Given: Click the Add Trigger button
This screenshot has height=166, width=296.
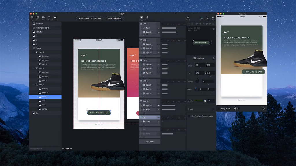Looking at the screenshot, I should [x=149, y=141].
